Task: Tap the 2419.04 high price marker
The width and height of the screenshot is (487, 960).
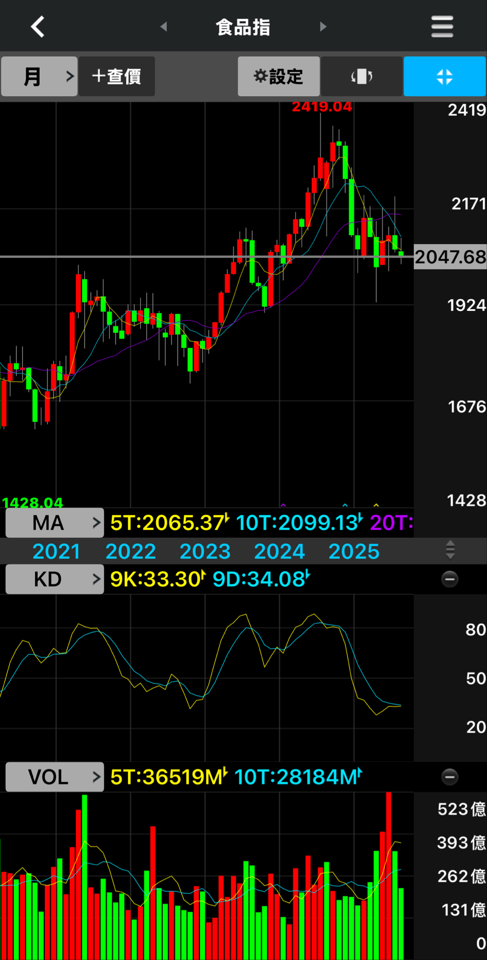Action: tap(322, 107)
